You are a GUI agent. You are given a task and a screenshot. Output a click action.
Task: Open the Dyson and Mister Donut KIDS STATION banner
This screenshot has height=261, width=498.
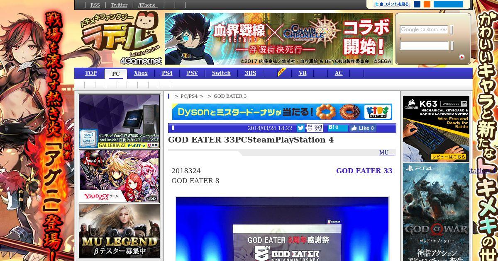[x=282, y=112]
